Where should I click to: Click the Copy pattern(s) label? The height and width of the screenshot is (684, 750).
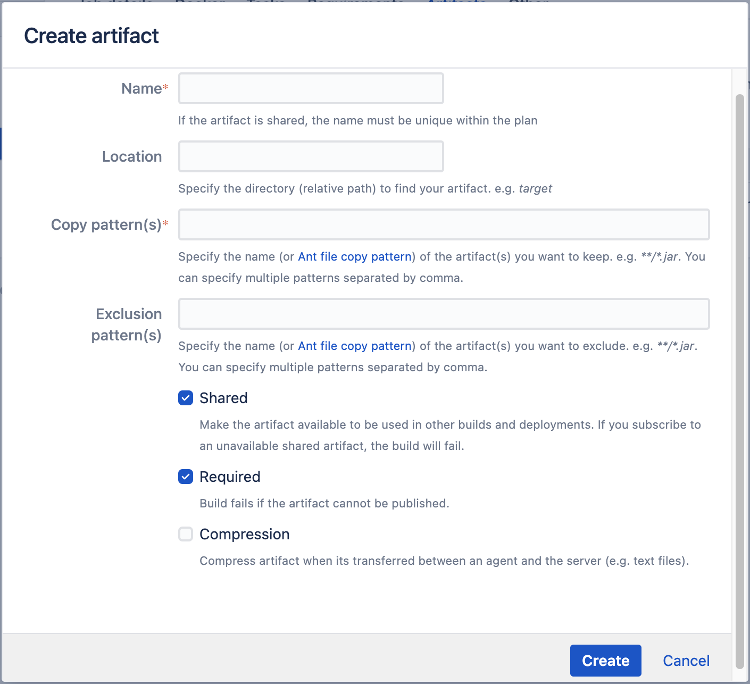tap(106, 224)
